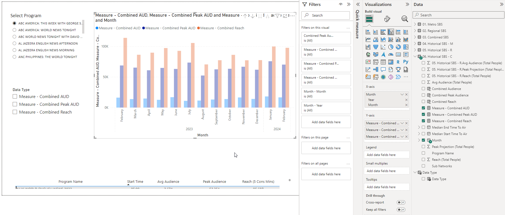
Task: Expand the 01. Metro SBS table
Action: [x=415, y=24]
